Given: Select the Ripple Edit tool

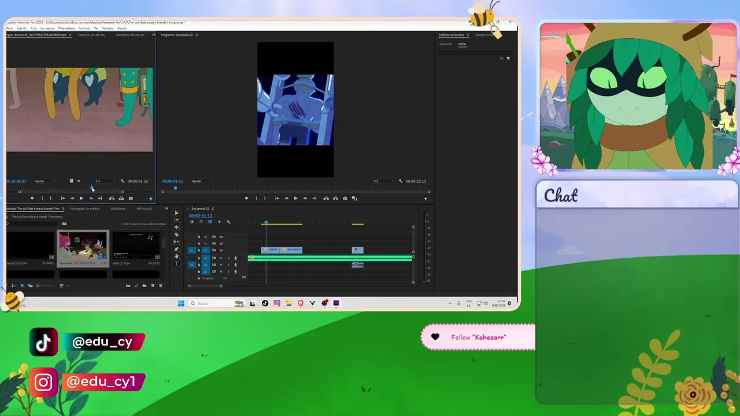Looking at the screenshot, I should point(177,227).
